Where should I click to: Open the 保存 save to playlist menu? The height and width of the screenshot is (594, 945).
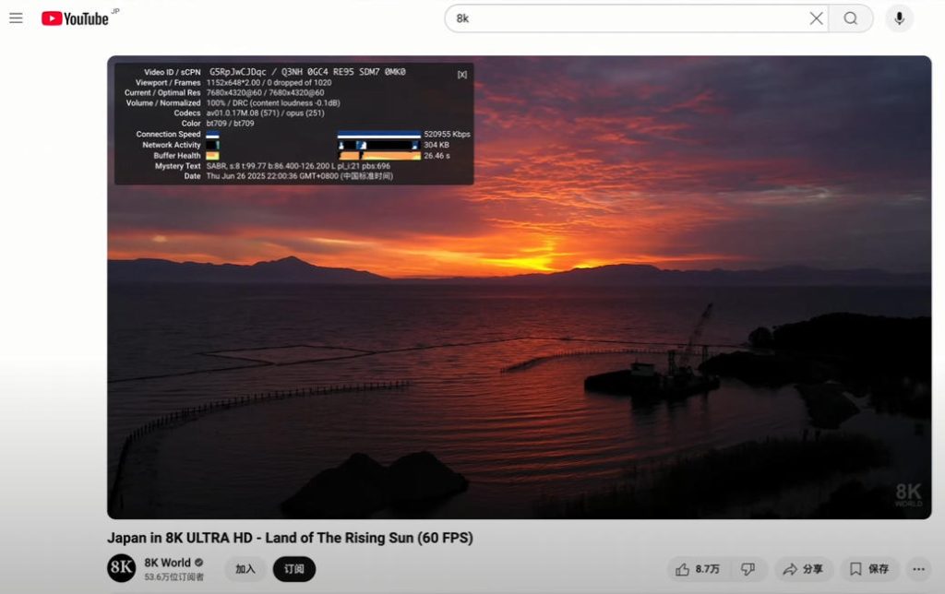tap(869, 569)
